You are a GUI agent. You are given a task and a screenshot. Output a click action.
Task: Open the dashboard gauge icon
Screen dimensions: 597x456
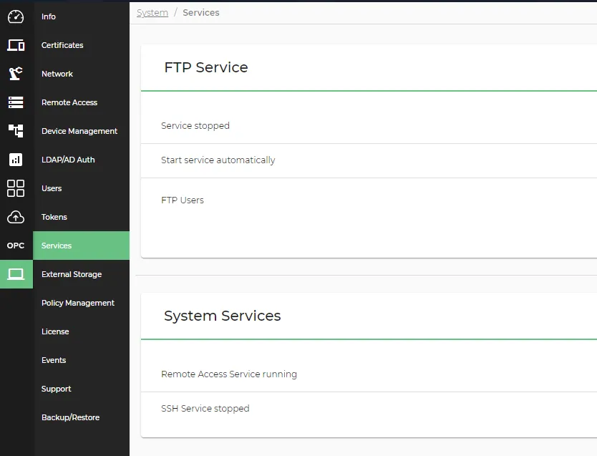[x=16, y=16]
